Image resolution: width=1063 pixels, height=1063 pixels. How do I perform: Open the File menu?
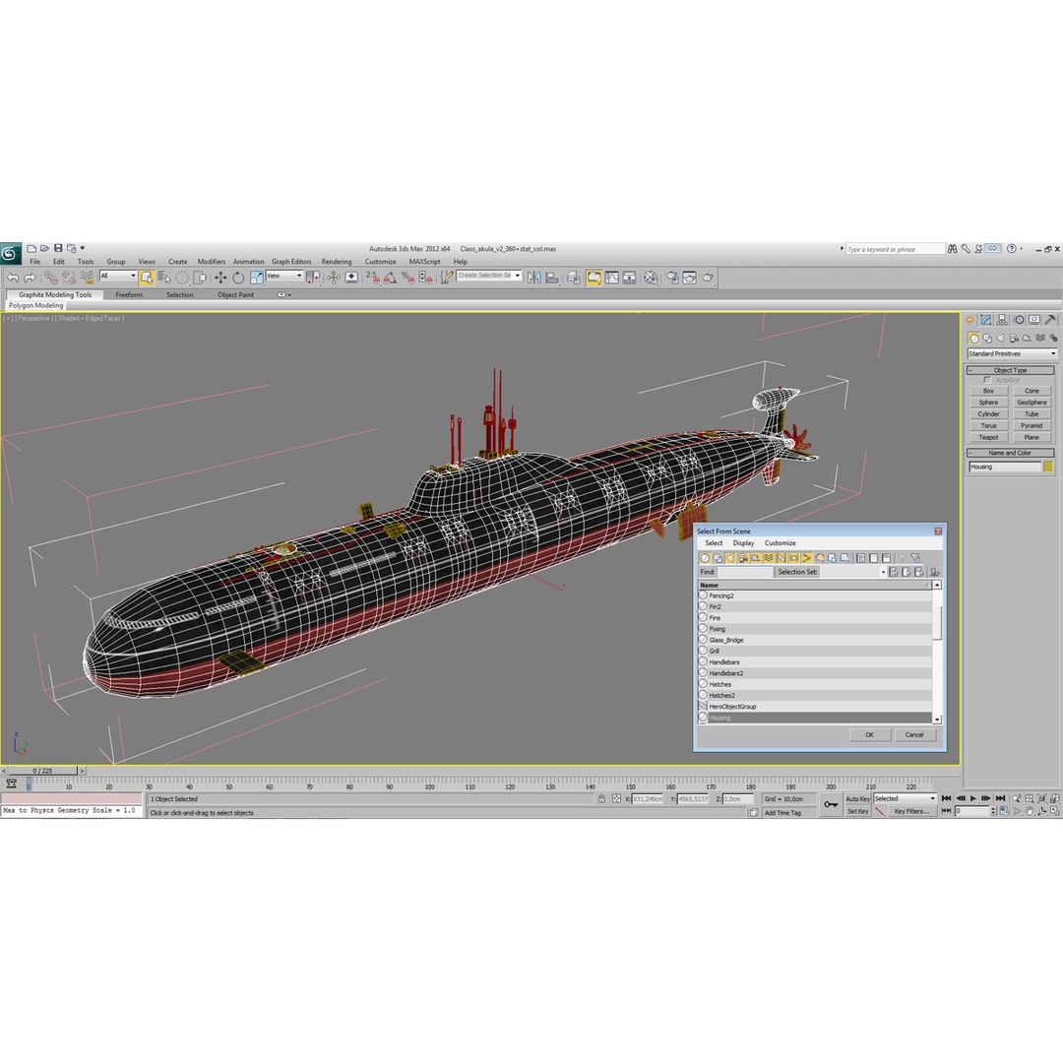click(x=34, y=262)
